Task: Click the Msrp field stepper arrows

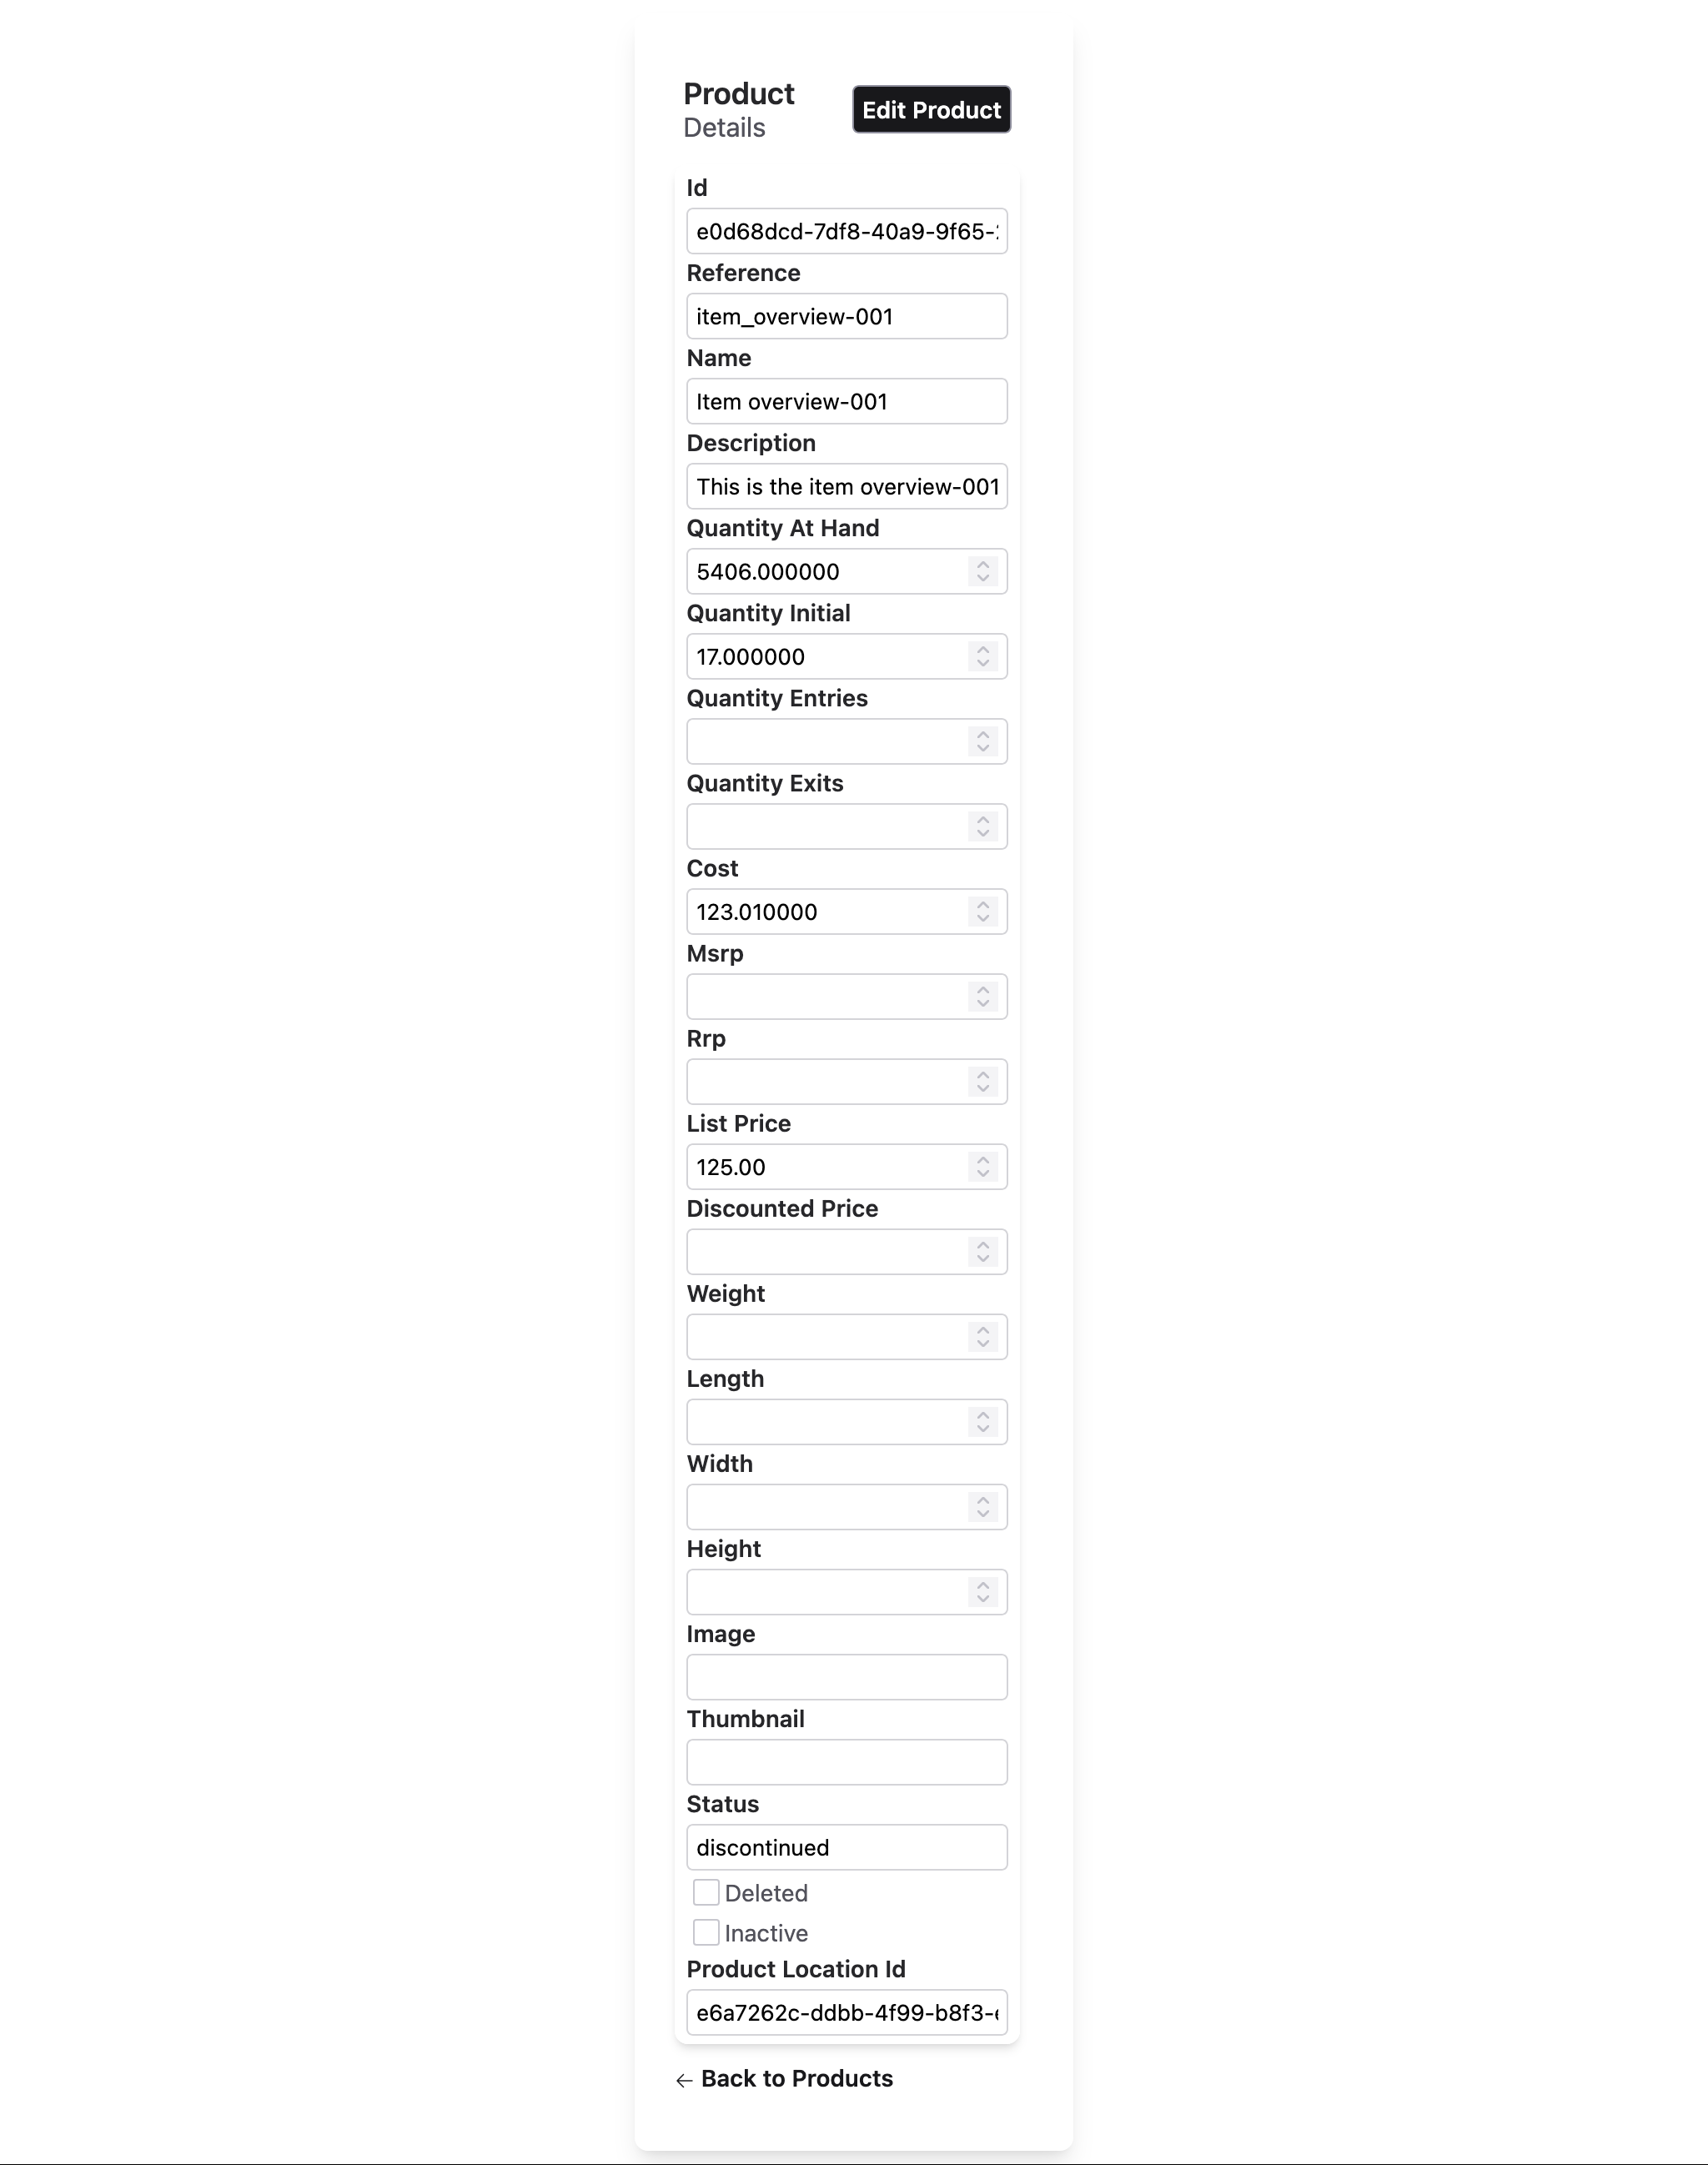Action: (x=982, y=996)
